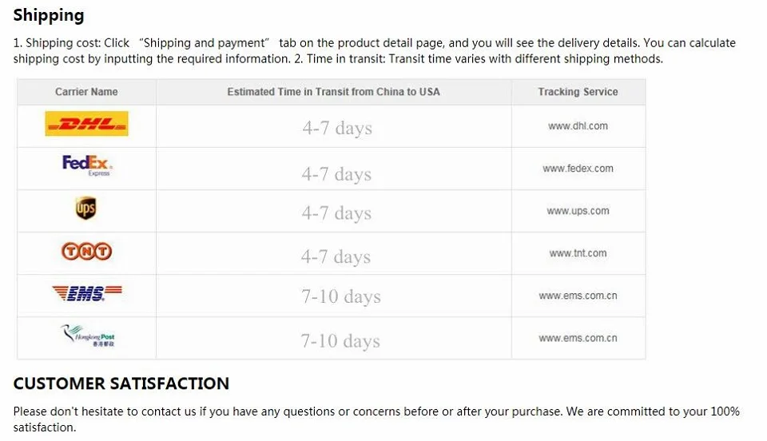Open the EMS row www.ems.com.cn link
This screenshot has width=767, height=441.
[578, 296]
